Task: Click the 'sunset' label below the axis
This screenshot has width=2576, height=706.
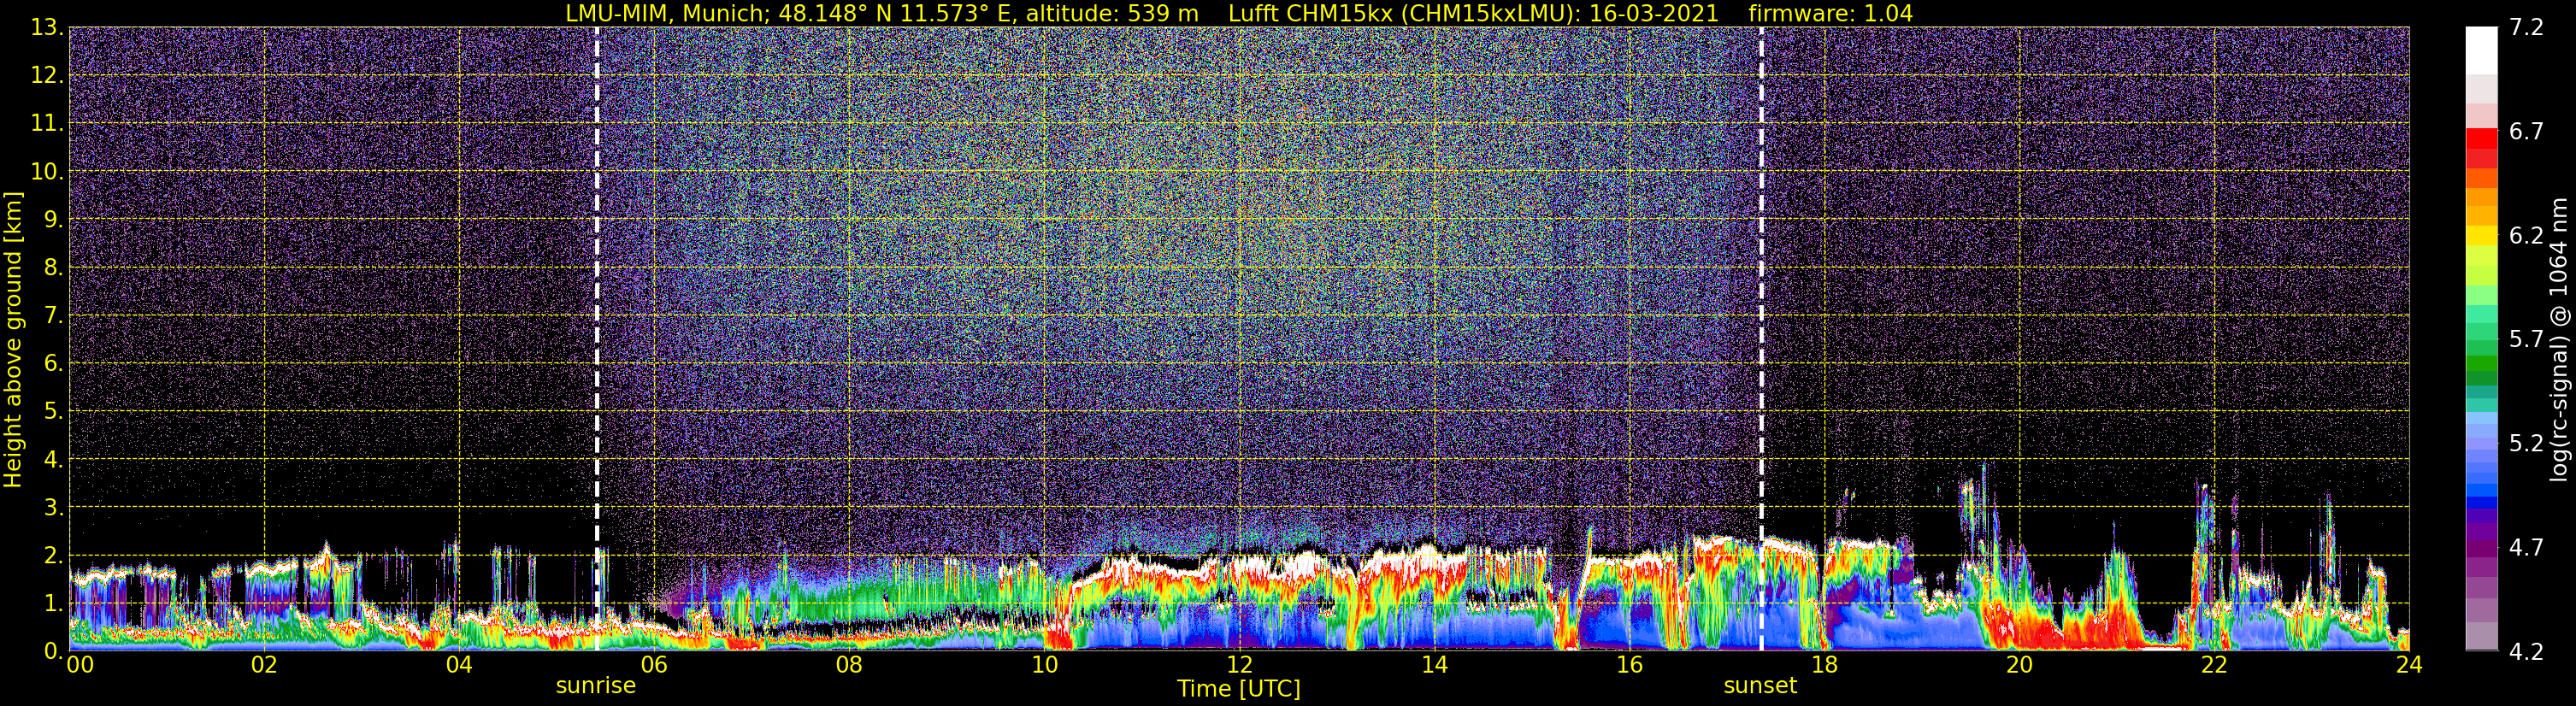Action: [x=1760, y=686]
